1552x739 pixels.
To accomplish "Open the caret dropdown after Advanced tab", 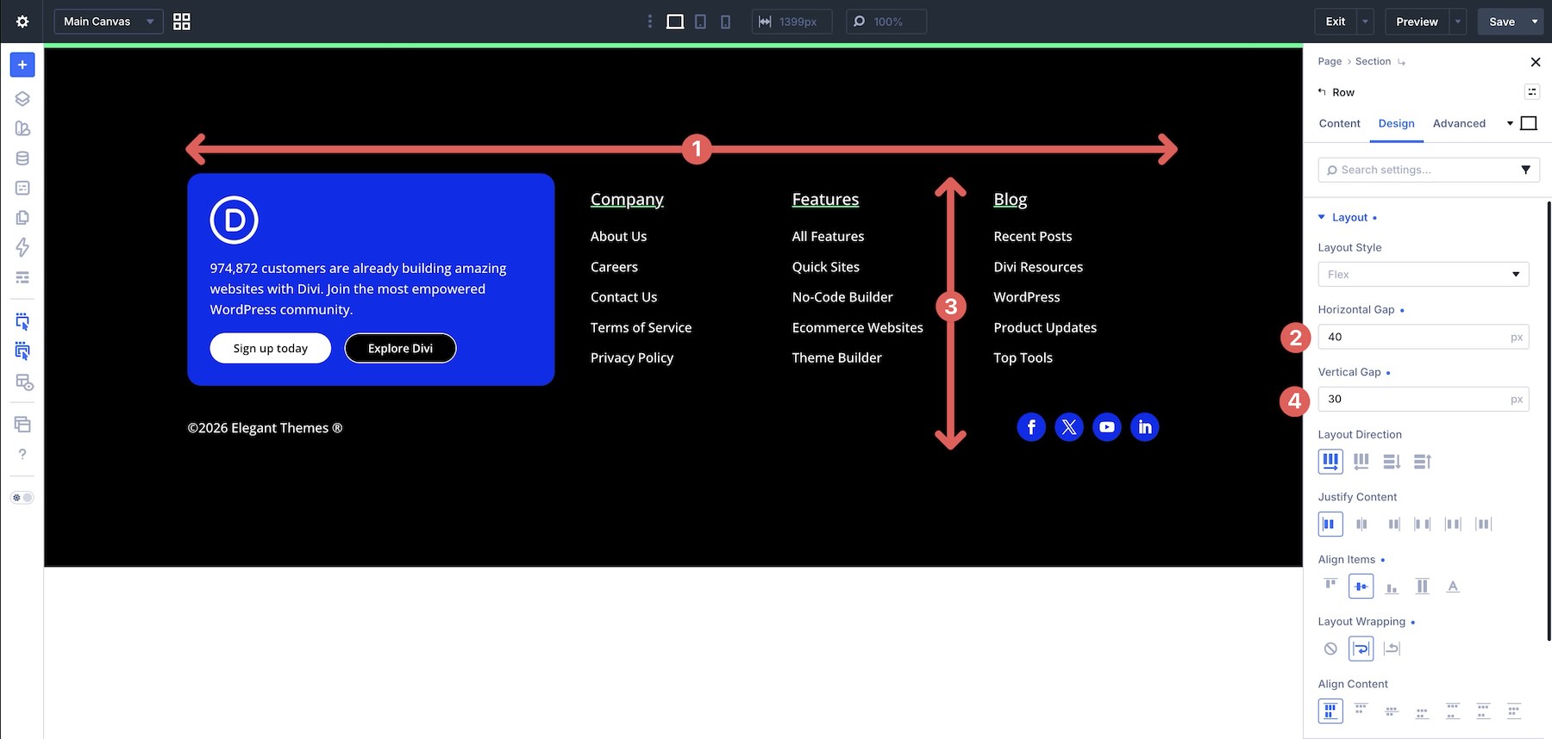I will pos(1510,123).
